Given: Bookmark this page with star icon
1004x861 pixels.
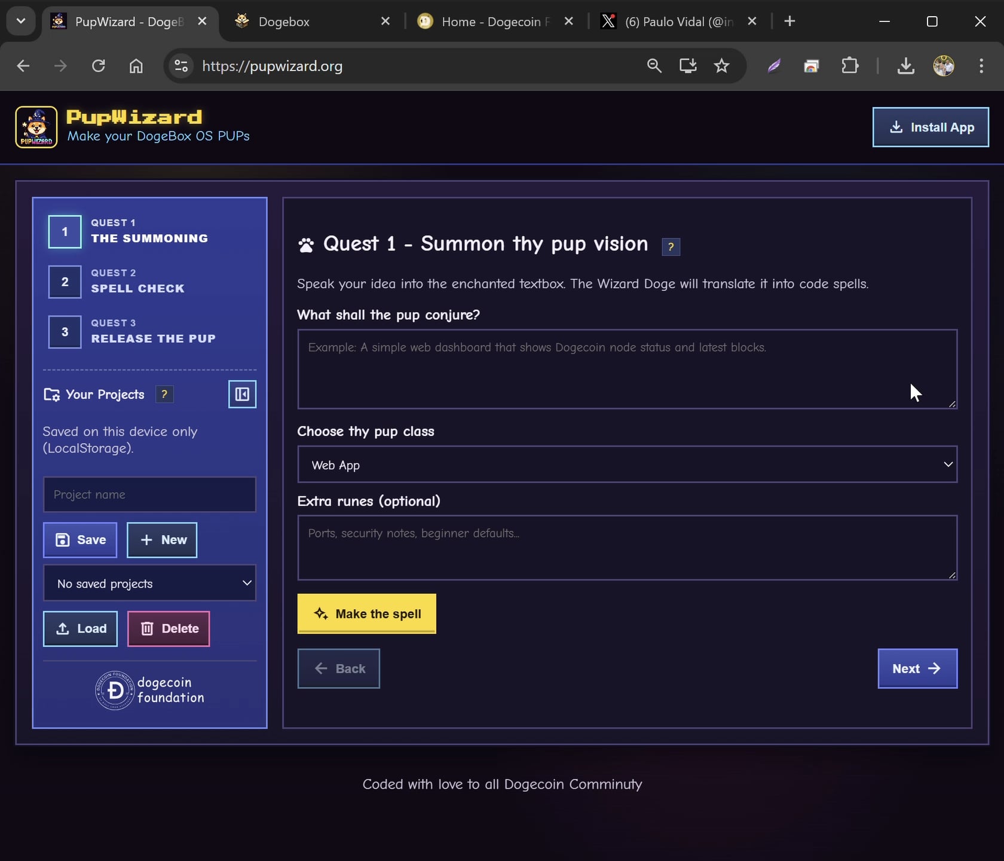Looking at the screenshot, I should [x=721, y=66].
